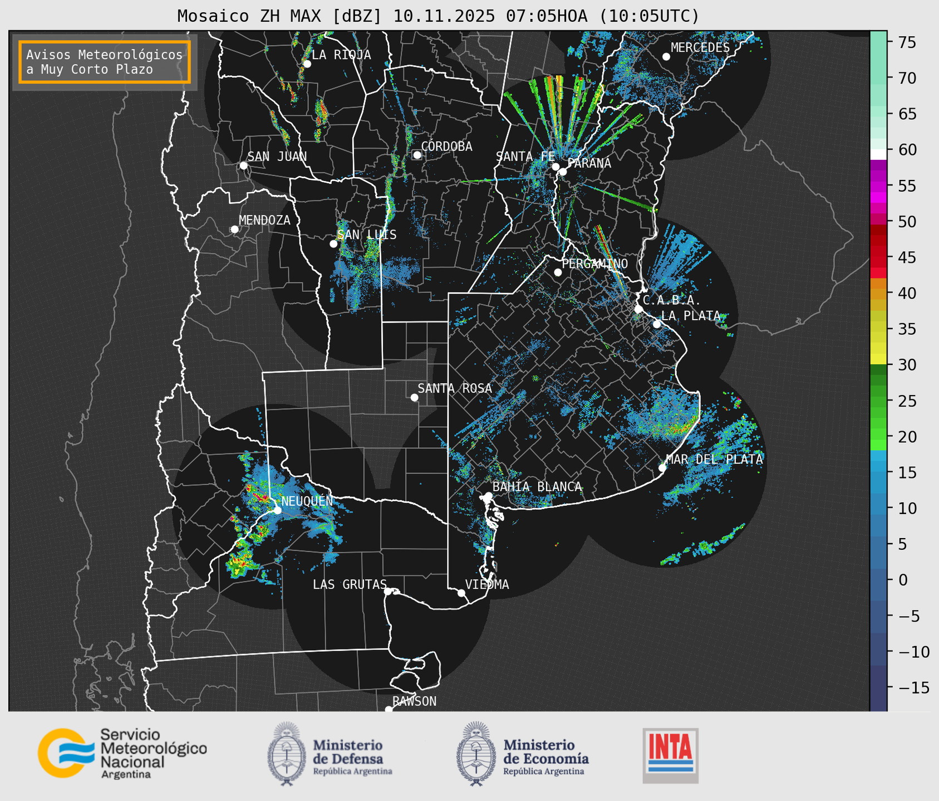The height and width of the screenshot is (801, 939).
Task: Click the 'Ministerio de Economía' text
Action: (546, 752)
